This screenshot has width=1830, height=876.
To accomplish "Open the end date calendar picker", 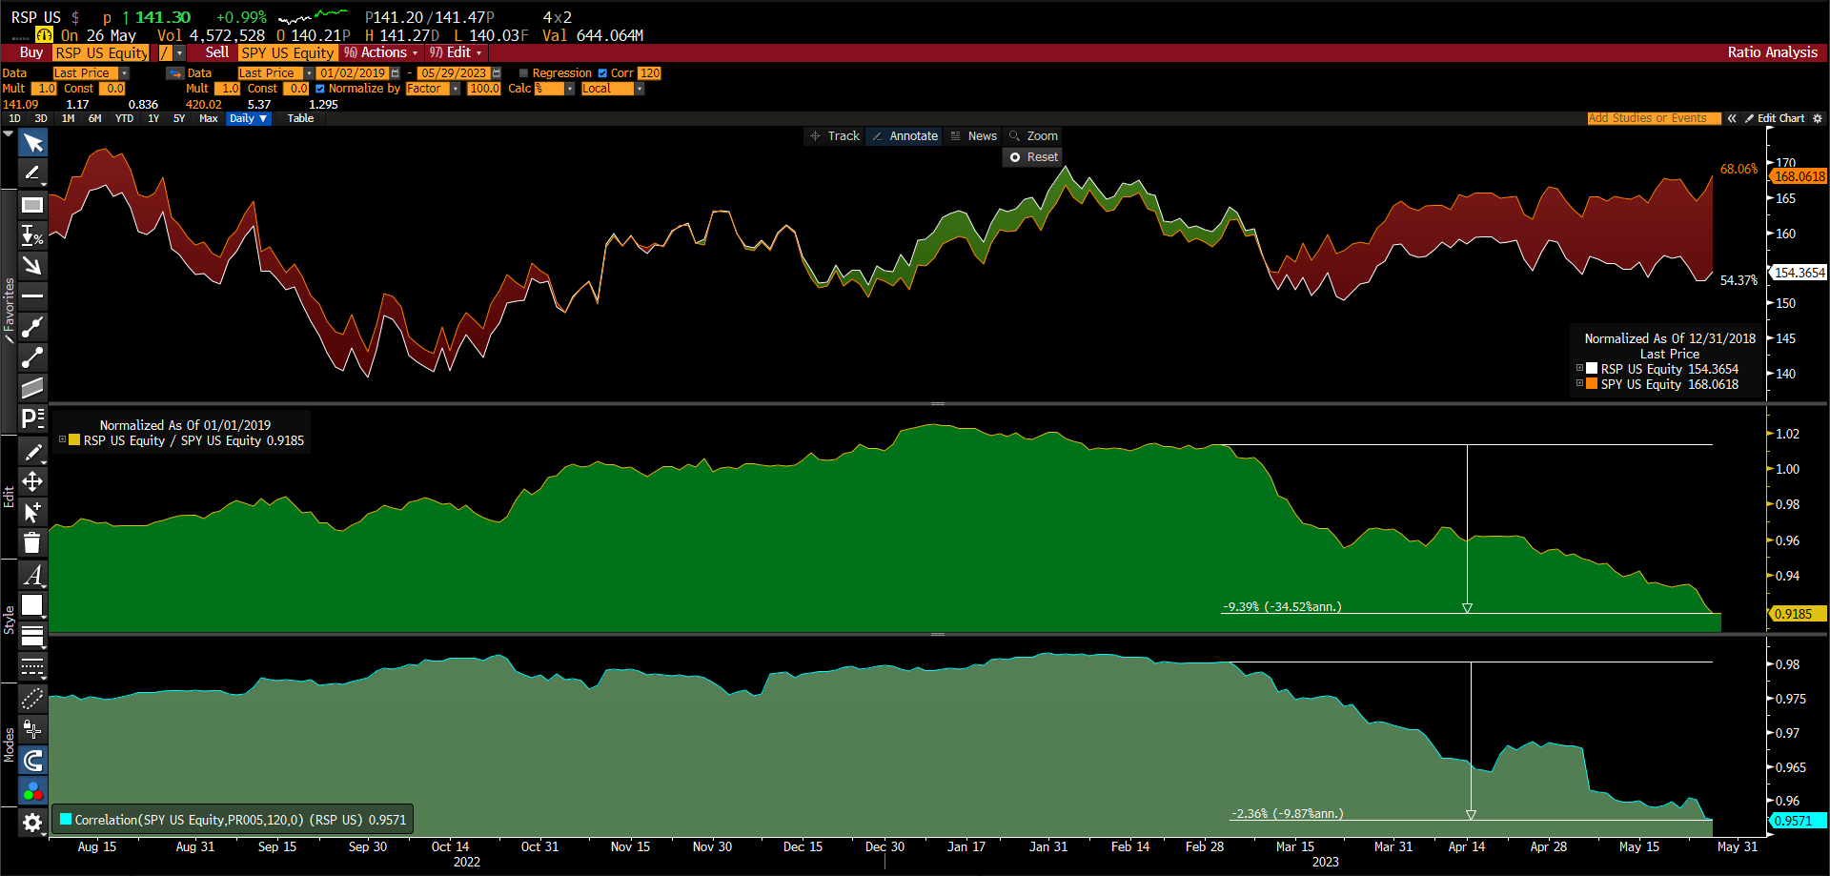I will coord(497,73).
